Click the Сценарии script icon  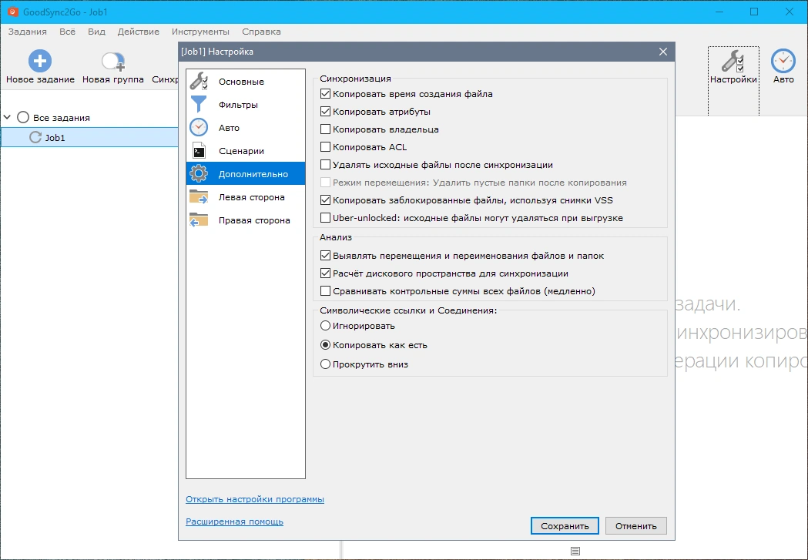(x=199, y=150)
